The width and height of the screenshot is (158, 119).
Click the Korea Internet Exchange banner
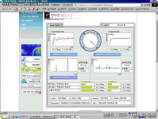point(31,86)
